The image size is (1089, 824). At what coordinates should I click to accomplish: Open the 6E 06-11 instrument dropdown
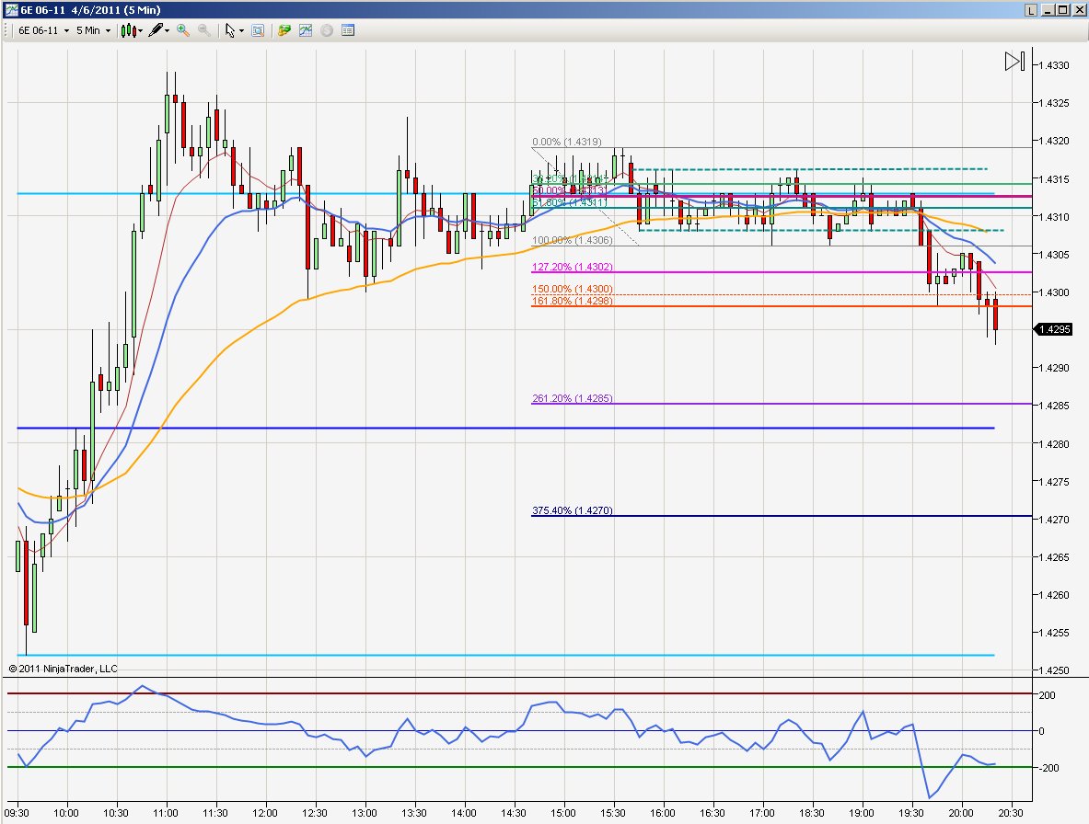click(x=44, y=30)
